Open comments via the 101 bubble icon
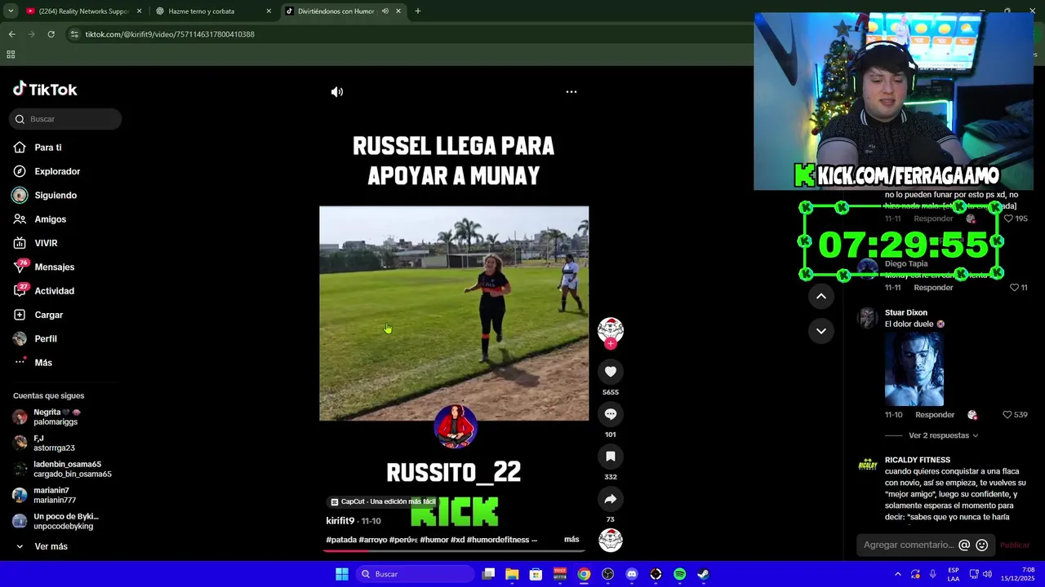 [x=611, y=414]
